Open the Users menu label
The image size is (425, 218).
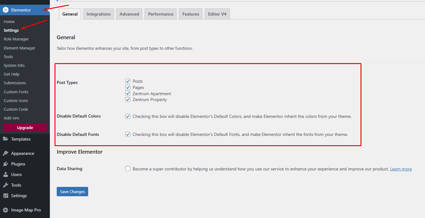coord(17,174)
